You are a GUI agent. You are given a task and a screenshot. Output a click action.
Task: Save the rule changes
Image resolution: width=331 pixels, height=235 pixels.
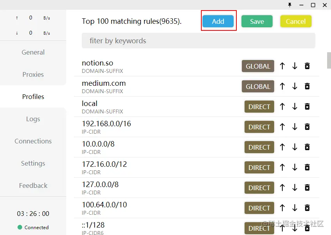coord(257,21)
